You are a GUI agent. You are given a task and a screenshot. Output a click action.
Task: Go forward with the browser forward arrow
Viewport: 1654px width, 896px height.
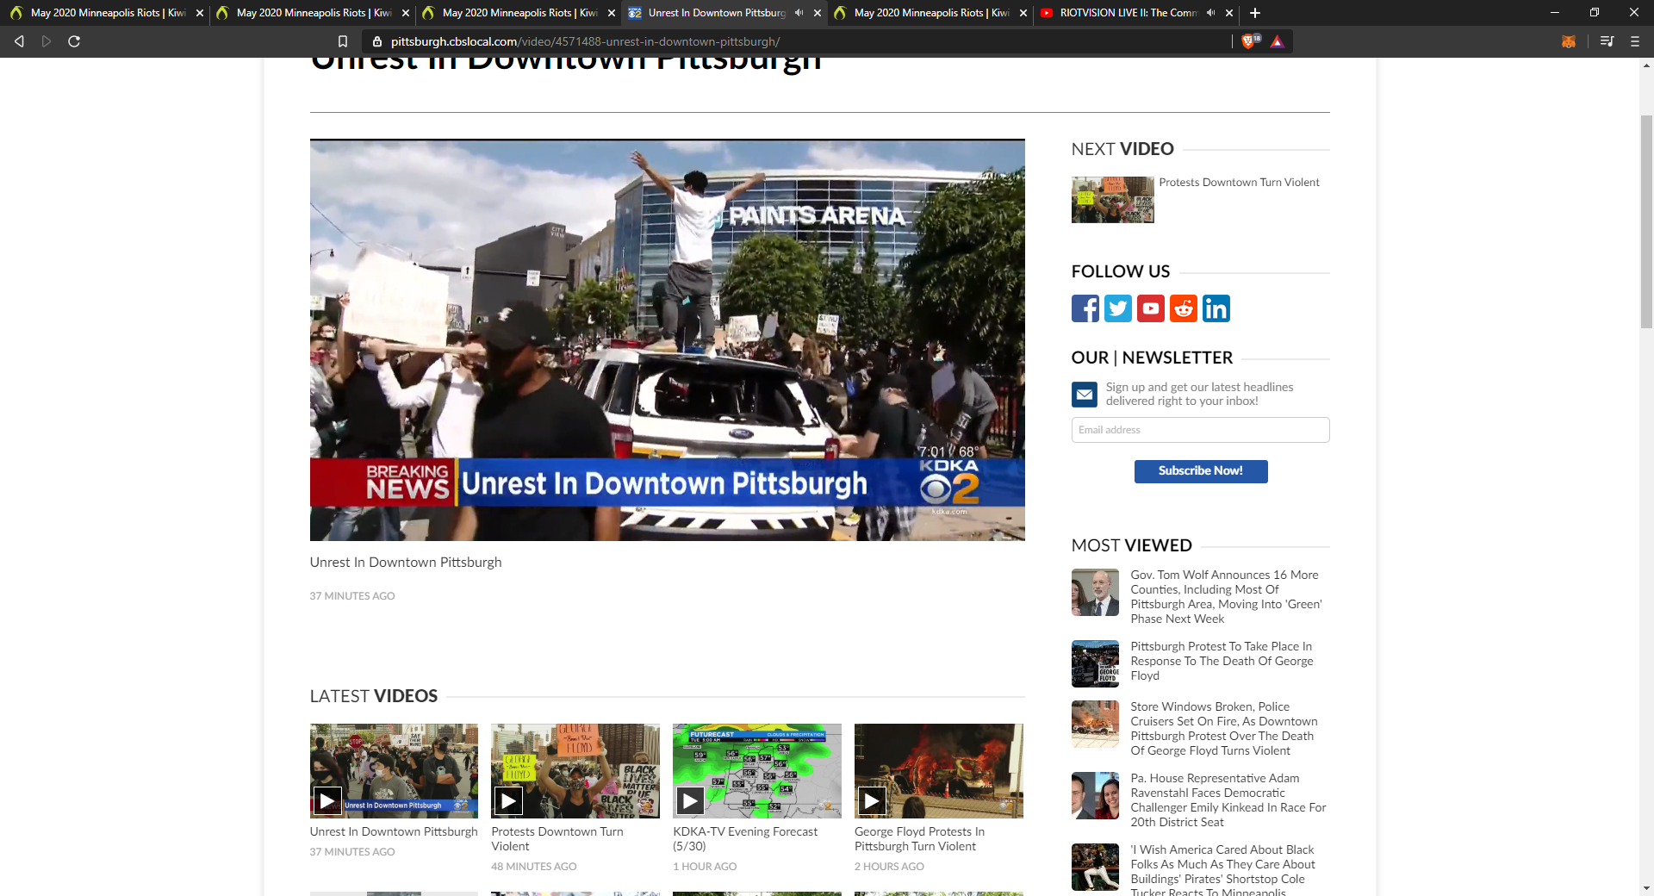pos(47,41)
